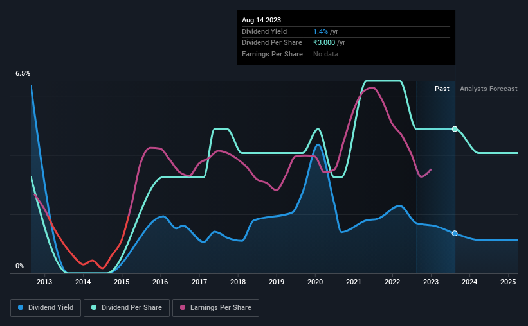Select the Past region label
This screenshot has height=326, width=528.
[442, 89]
